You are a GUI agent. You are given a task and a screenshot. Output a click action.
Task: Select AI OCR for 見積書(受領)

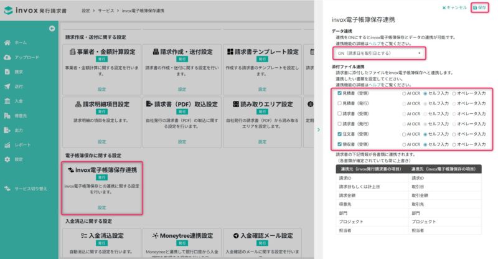(x=404, y=93)
